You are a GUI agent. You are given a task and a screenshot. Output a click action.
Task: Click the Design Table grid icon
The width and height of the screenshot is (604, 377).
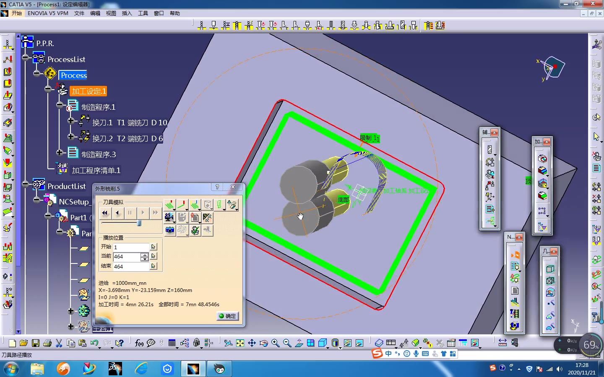pos(172,343)
